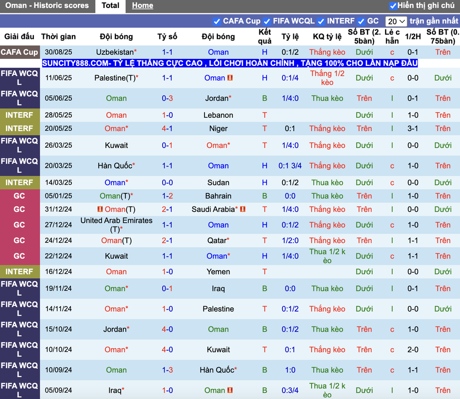Click the 1/2H column header
460x399 pixels.
coord(413,36)
